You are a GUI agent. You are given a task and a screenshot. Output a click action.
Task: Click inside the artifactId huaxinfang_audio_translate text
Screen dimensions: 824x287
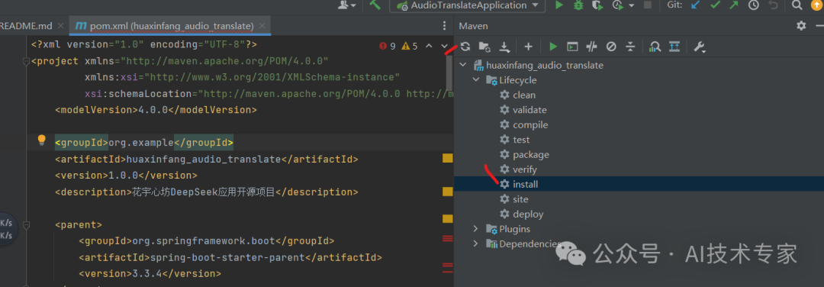pos(204,160)
